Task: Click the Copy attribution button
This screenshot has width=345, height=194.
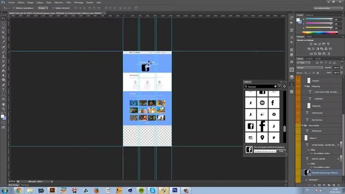Action: (281, 151)
